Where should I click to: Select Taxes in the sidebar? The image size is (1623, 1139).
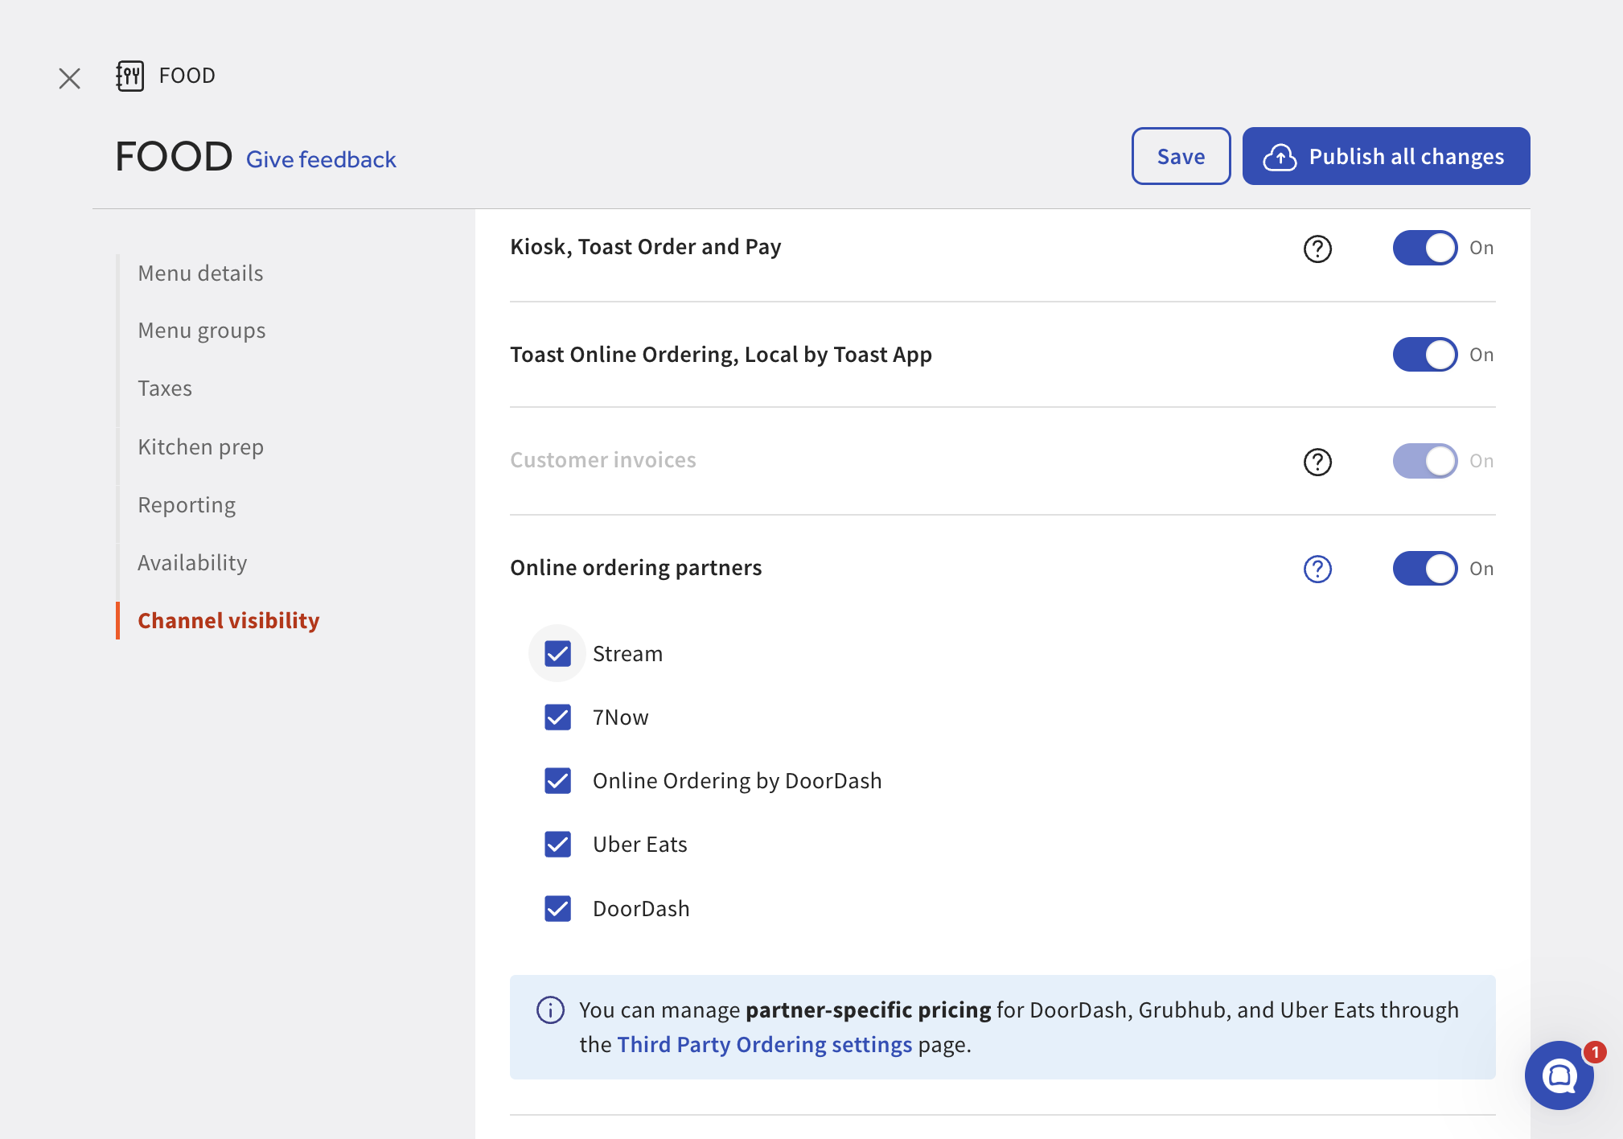click(x=165, y=389)
